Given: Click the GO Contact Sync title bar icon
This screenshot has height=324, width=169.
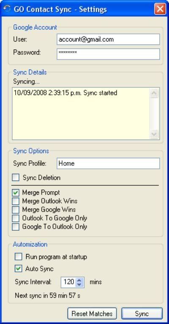Looking at the screenshot, I should click(7, 9).
